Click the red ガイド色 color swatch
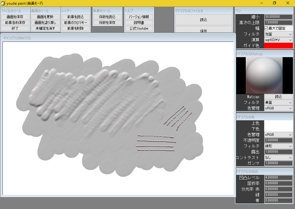This screenshot has width=295, height=209. (278, 45)
